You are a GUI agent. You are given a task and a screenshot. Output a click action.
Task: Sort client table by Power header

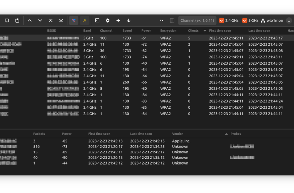[x=67, y=134]
